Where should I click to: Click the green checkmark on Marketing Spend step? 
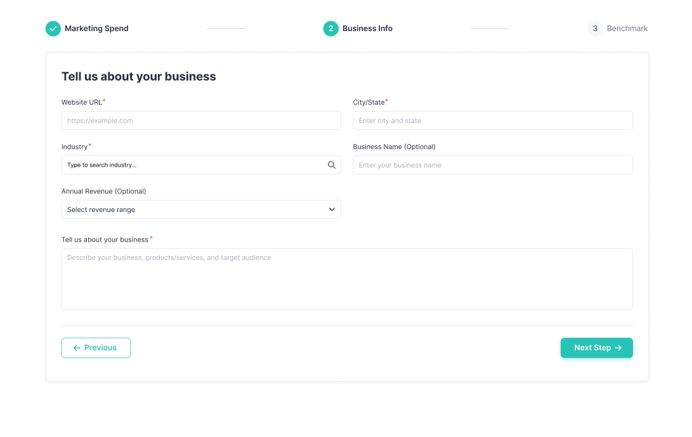point(53,29)
